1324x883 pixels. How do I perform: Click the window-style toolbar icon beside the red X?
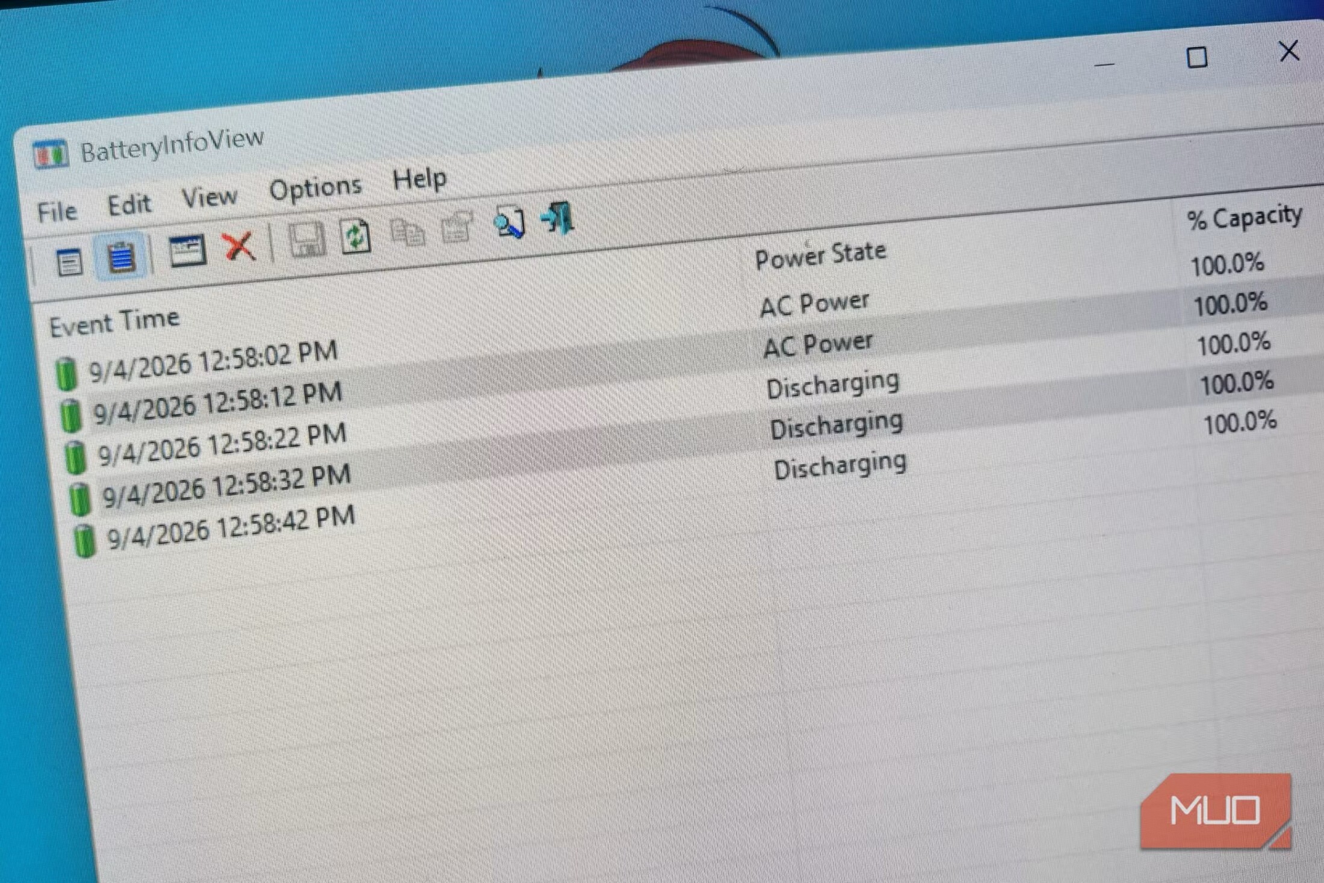coord(187,251)
